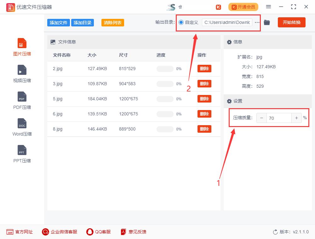Image resolution: width=315 pixels, height=239 pixels.
Task: Clear the file list with 清除列表
Action: point(112,23)
